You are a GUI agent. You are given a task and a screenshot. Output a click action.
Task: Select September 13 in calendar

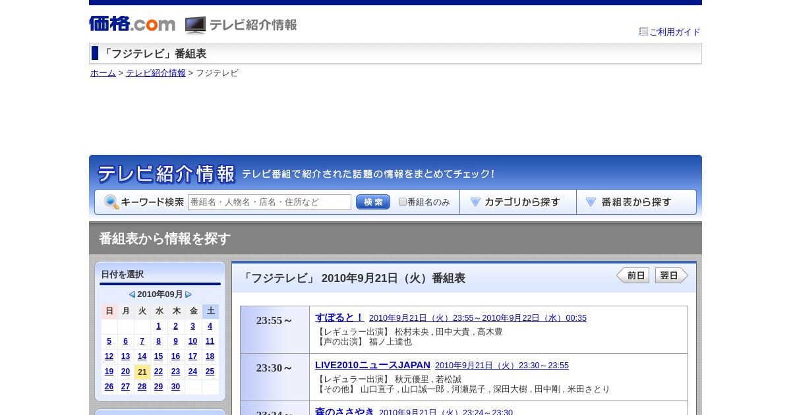126,356
